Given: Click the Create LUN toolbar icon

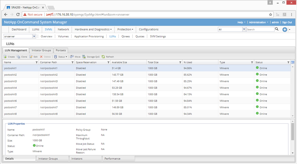Looking at the screenshot, I should 5,57.
